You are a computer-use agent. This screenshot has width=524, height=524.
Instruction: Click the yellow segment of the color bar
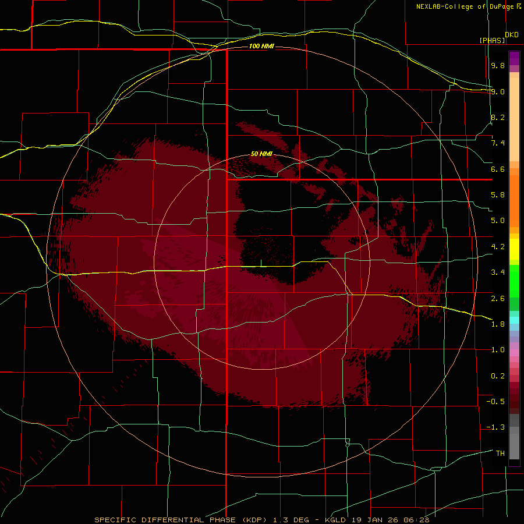pos(514,249)
